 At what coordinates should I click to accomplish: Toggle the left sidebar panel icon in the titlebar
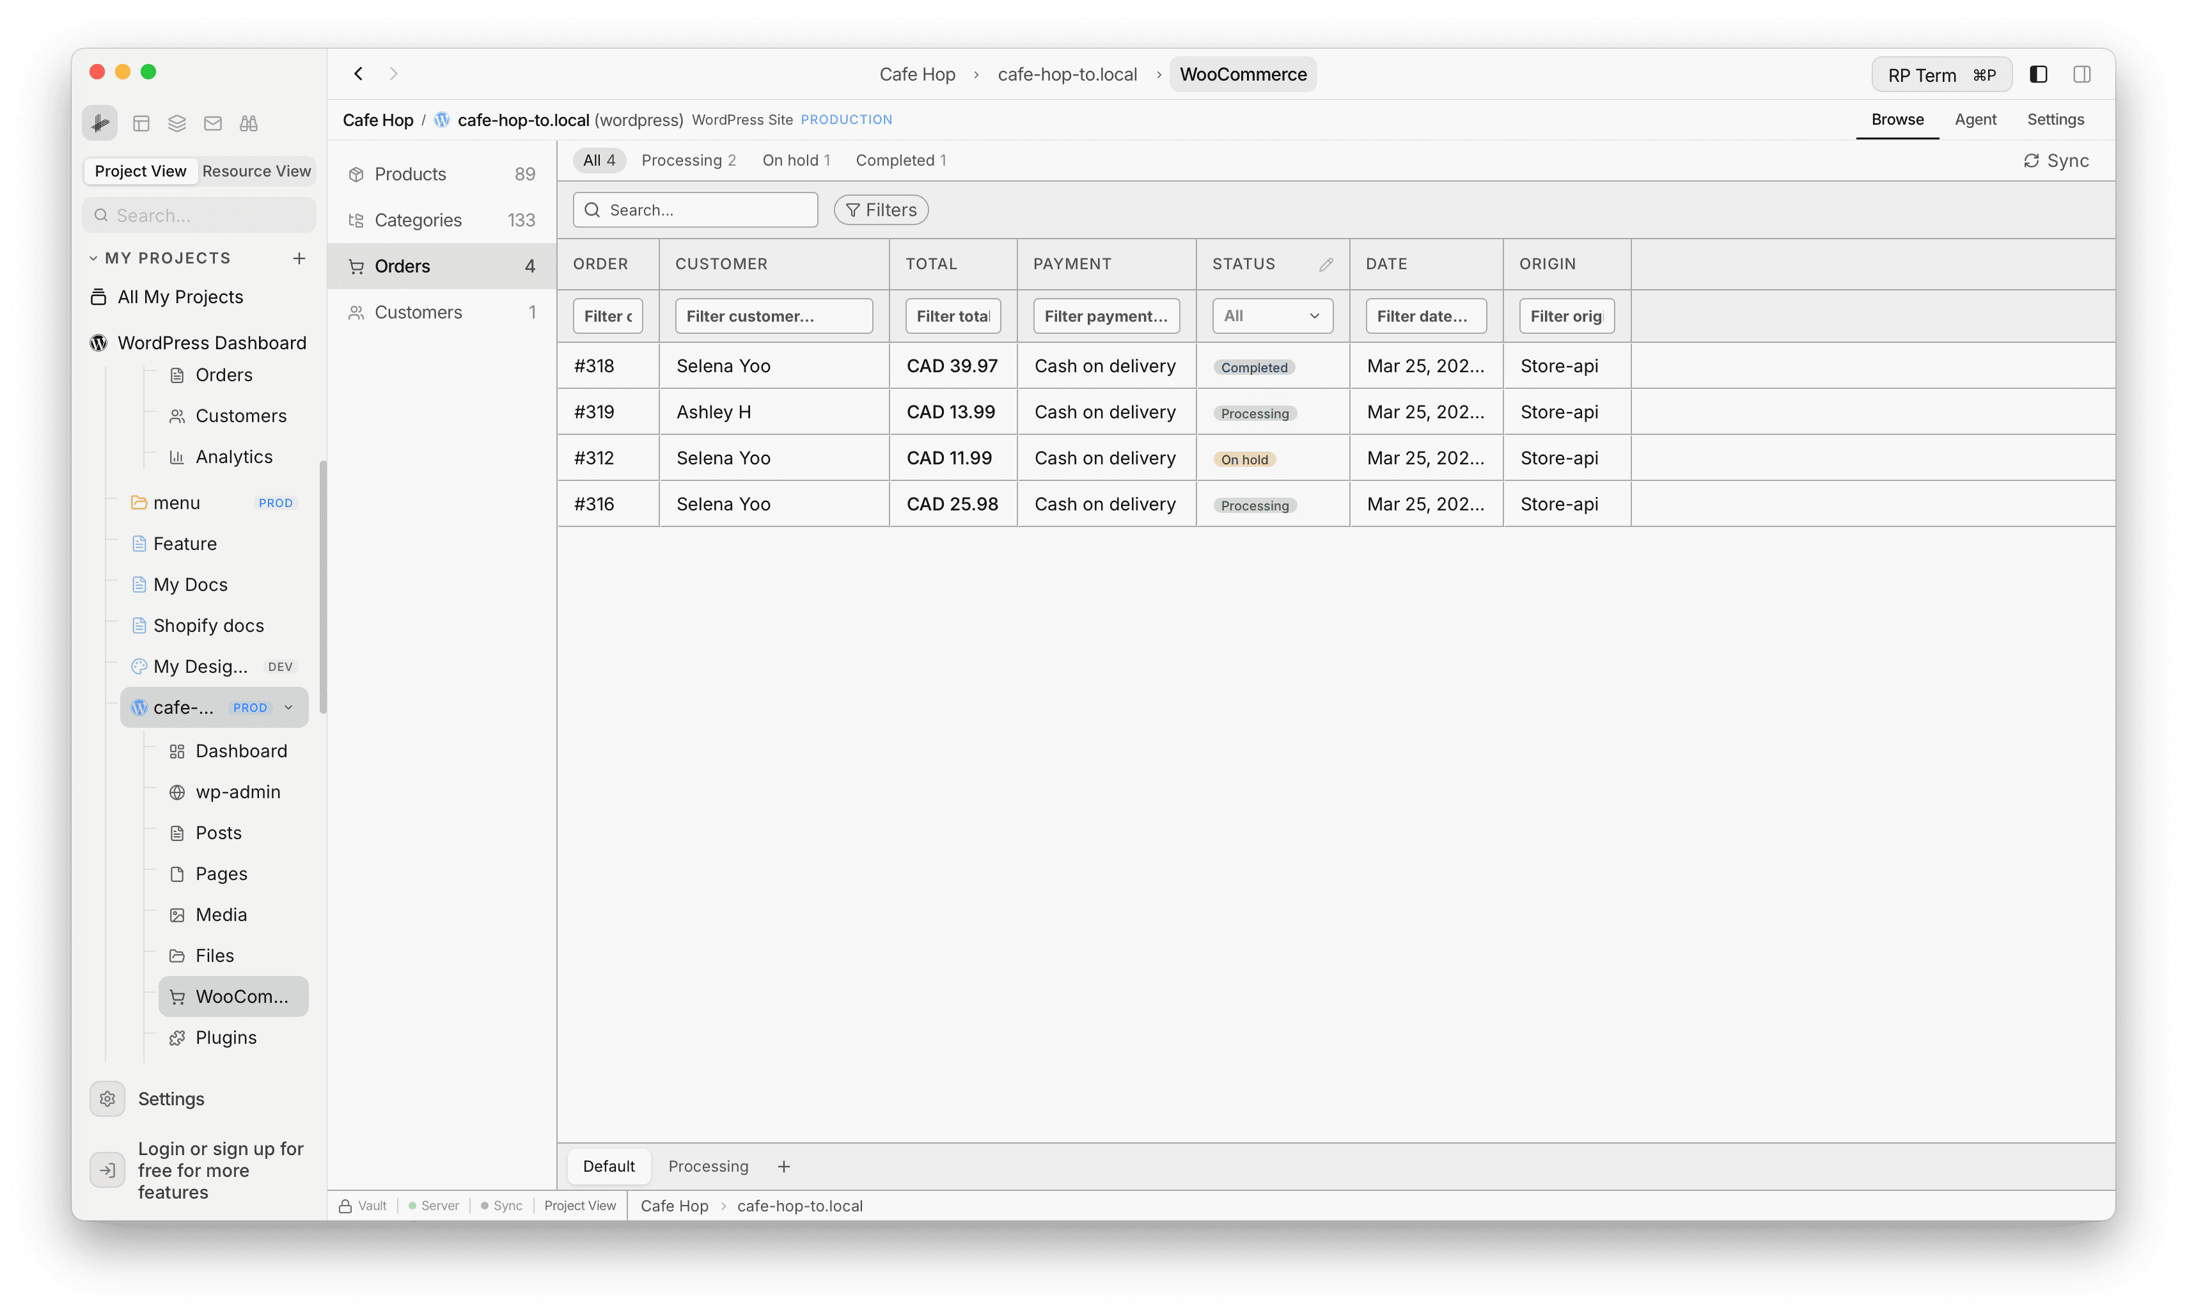(2038, 74)
